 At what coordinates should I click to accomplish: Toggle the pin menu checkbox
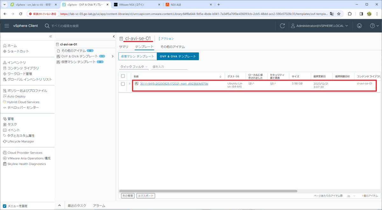pyautogui.click(x=4, y=206)
